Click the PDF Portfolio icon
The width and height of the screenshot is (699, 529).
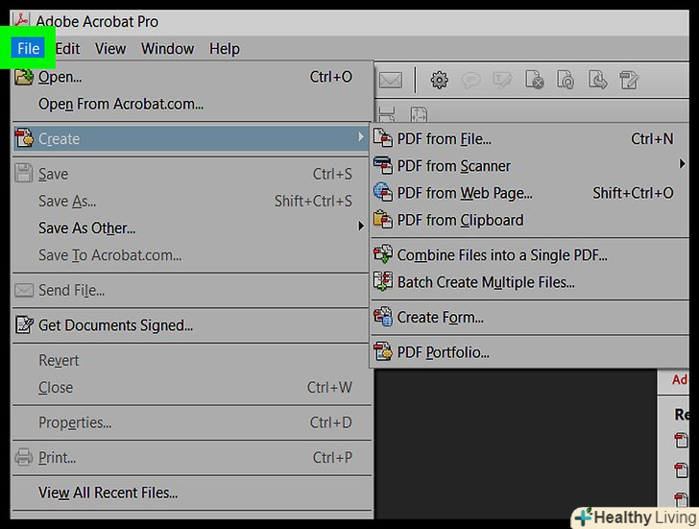[x=382, y=351]
